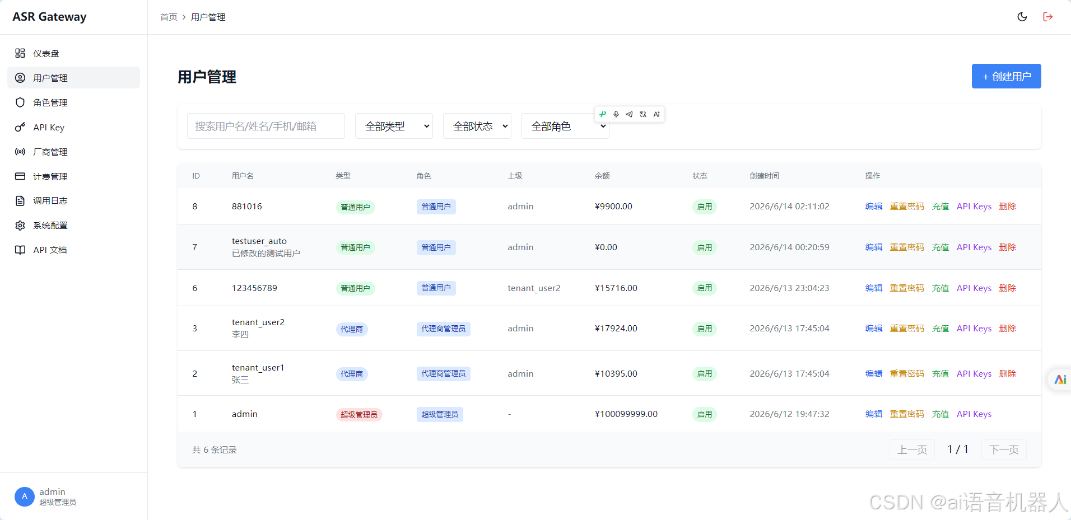The width and height of the screenshot is (1071, 520).
Task: Click the 创建时间 column header
Action: (x=765, y=176)
